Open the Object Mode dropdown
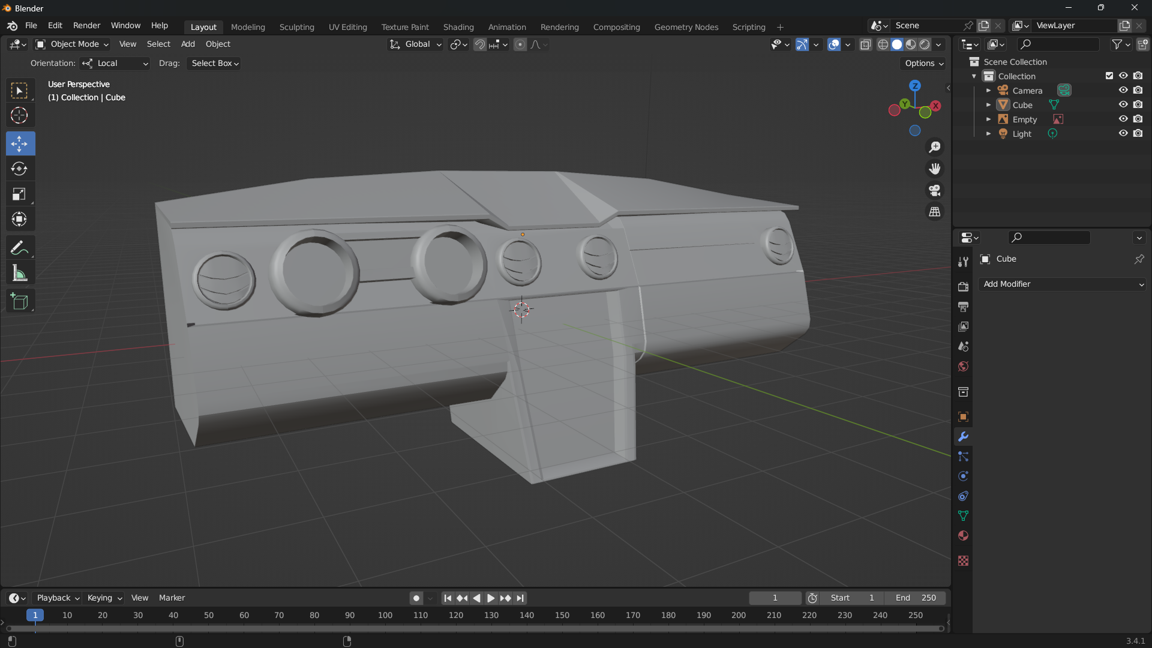The height and width of the screenshot is (648, 1152). point(72,44)
